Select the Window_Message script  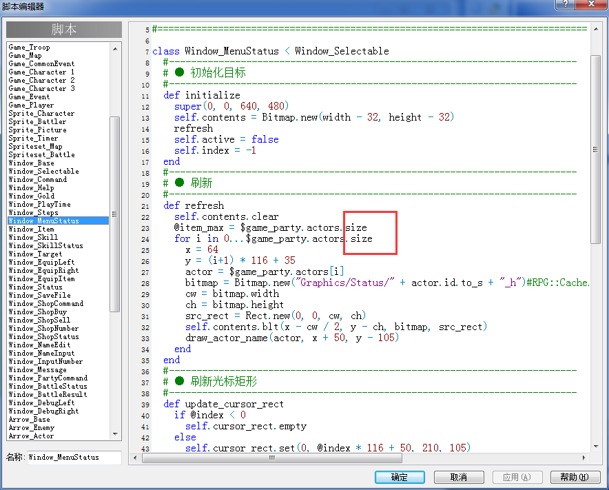pyautogui.click(x=37, y=369)
